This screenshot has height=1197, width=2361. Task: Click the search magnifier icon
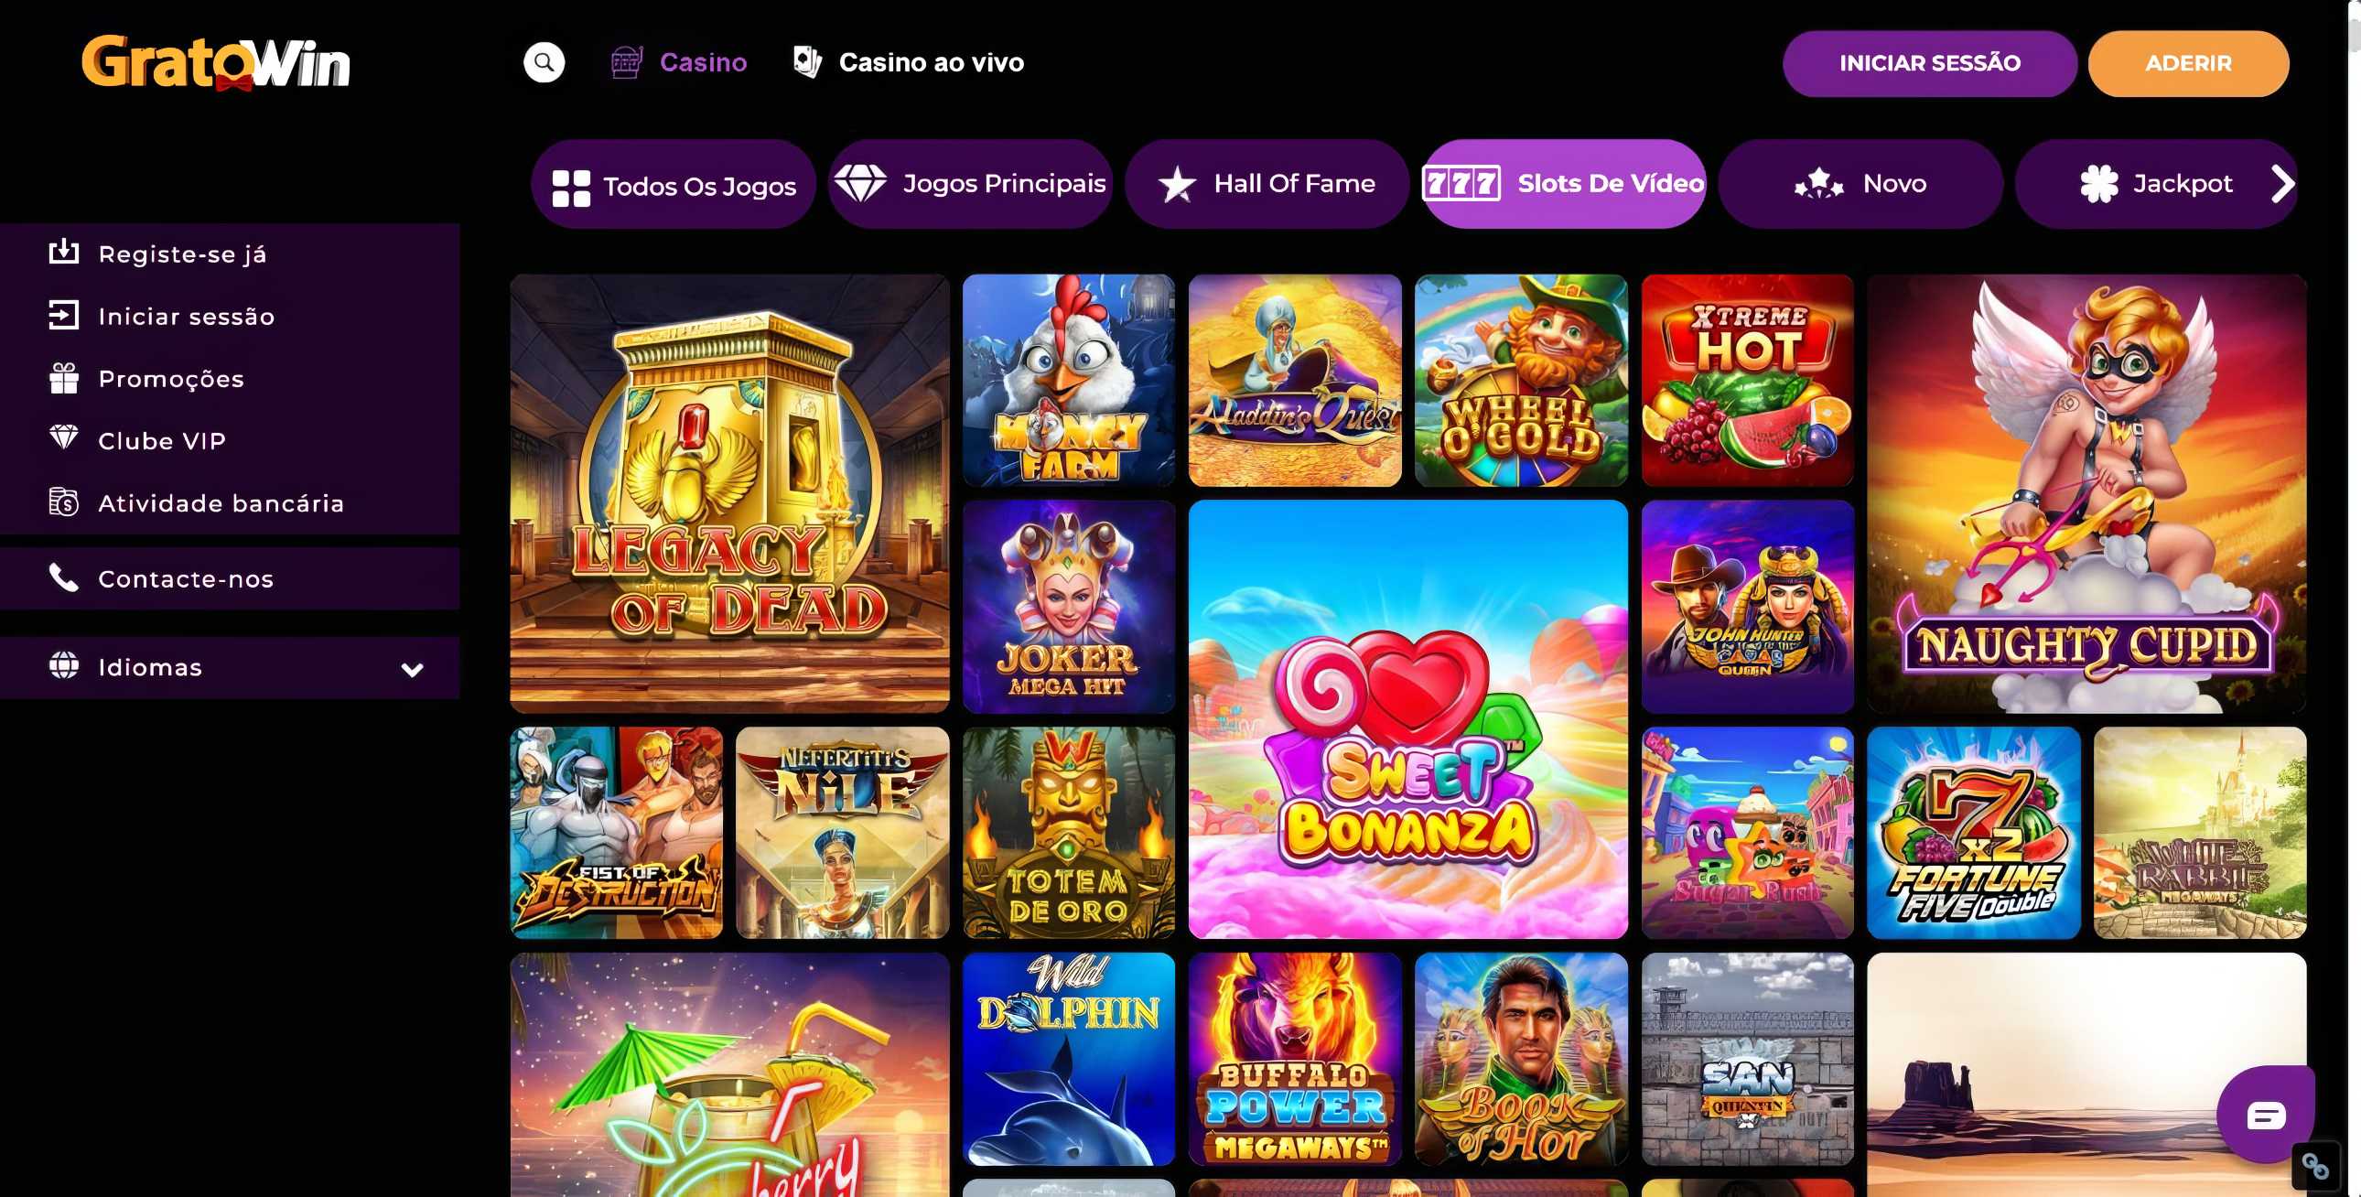pos(544,62)
